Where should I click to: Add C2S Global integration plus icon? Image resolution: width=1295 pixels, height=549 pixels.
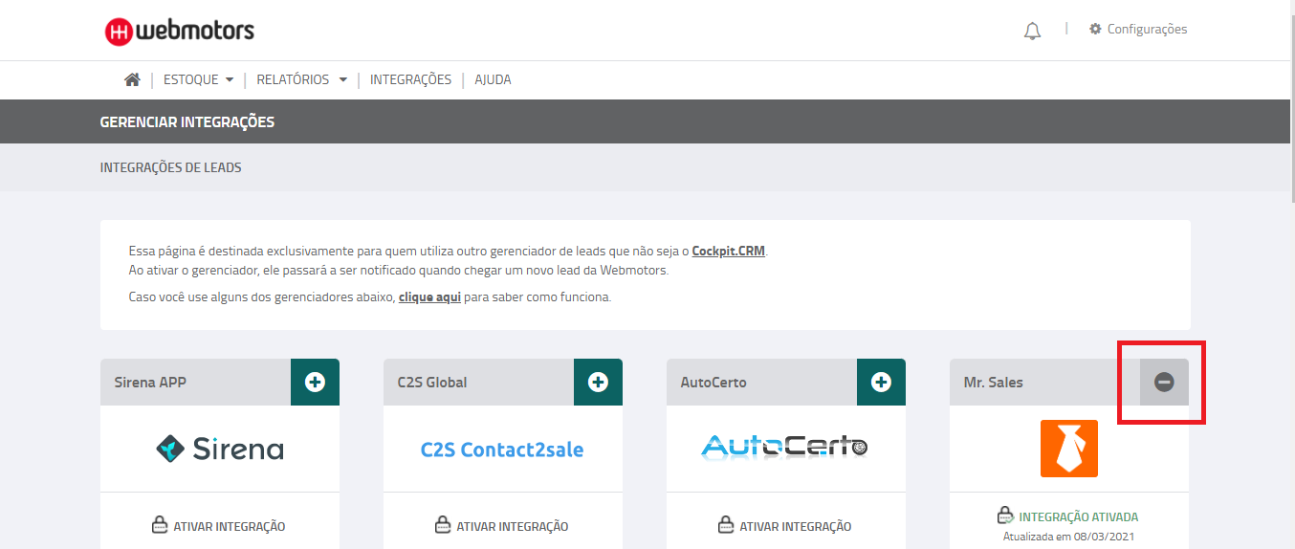coord(598,382)
